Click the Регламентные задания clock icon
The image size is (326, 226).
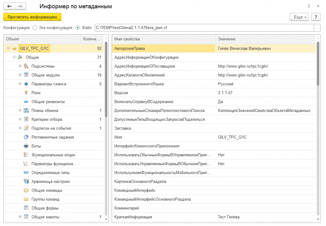tap(26, 137)
